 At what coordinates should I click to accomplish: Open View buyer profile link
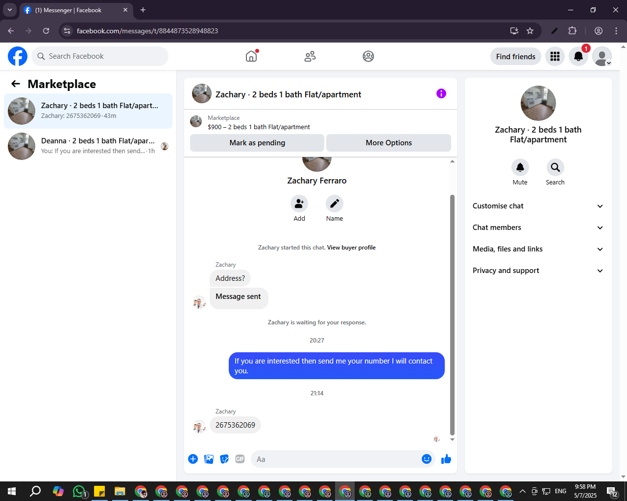(x=351, y=248)
